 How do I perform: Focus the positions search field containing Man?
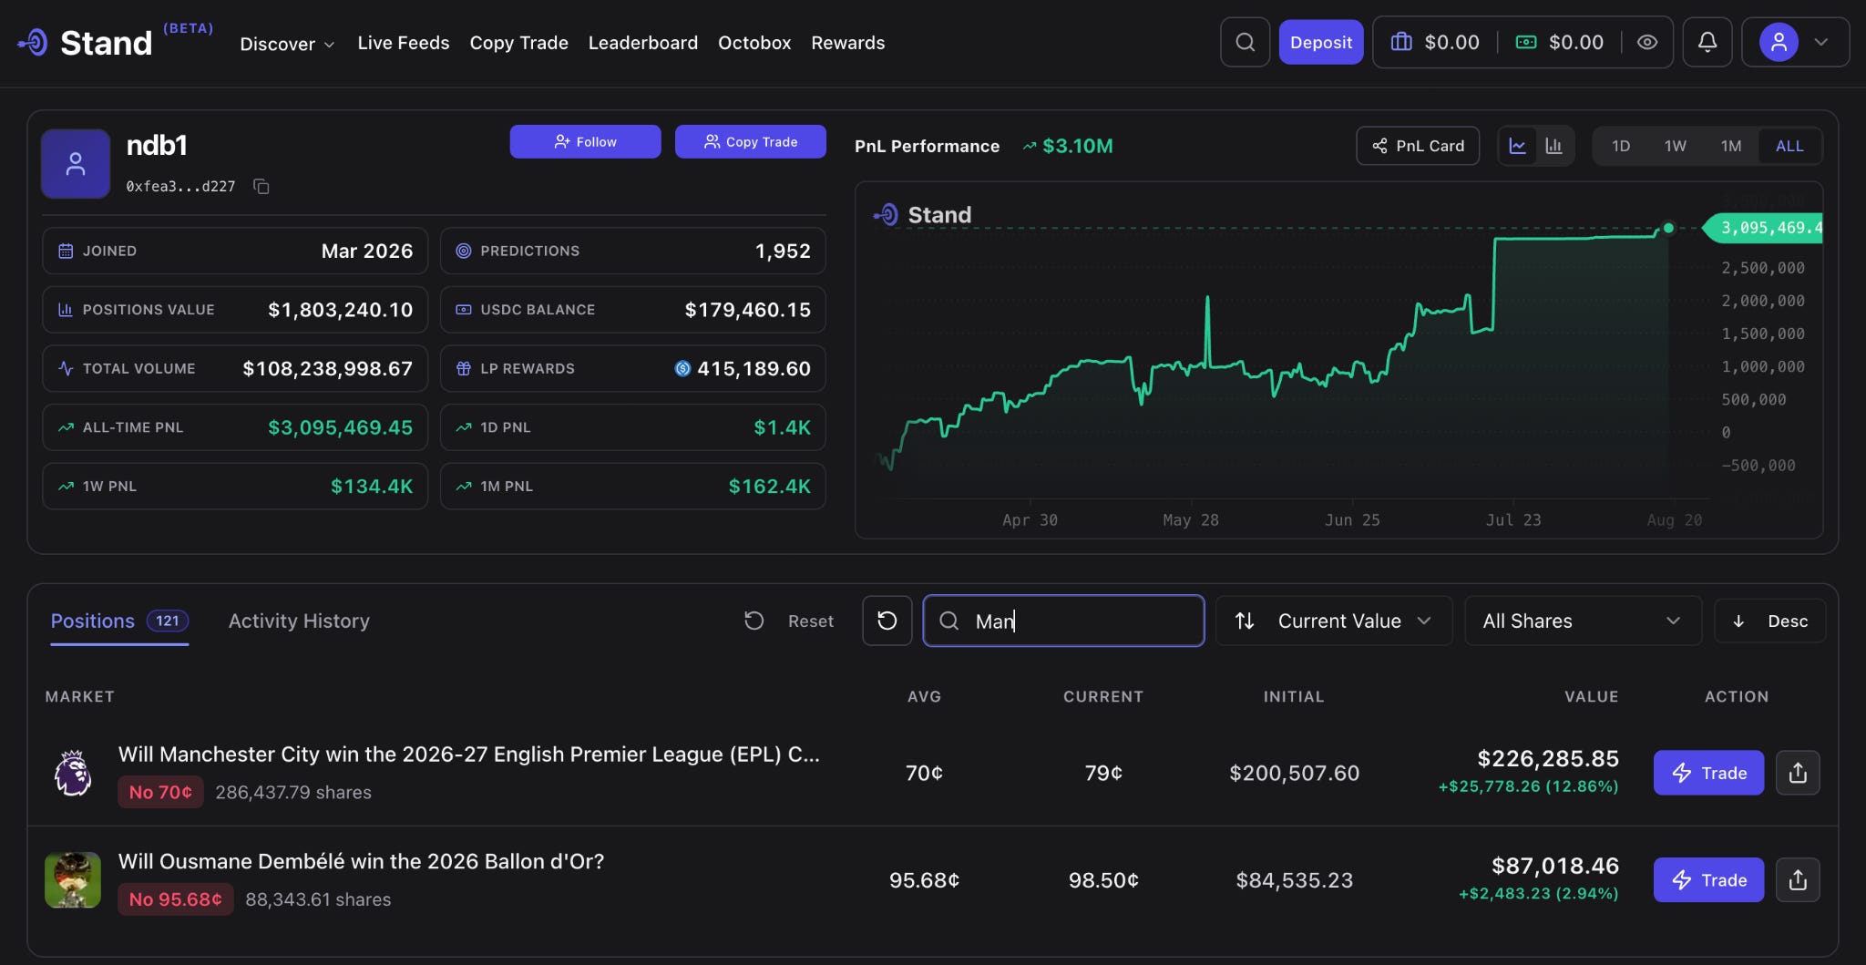tap(1063, 621)
